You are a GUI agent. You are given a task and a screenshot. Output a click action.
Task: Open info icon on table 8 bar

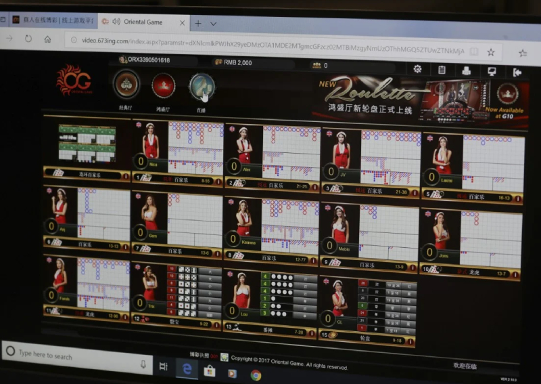click(313, 260)
